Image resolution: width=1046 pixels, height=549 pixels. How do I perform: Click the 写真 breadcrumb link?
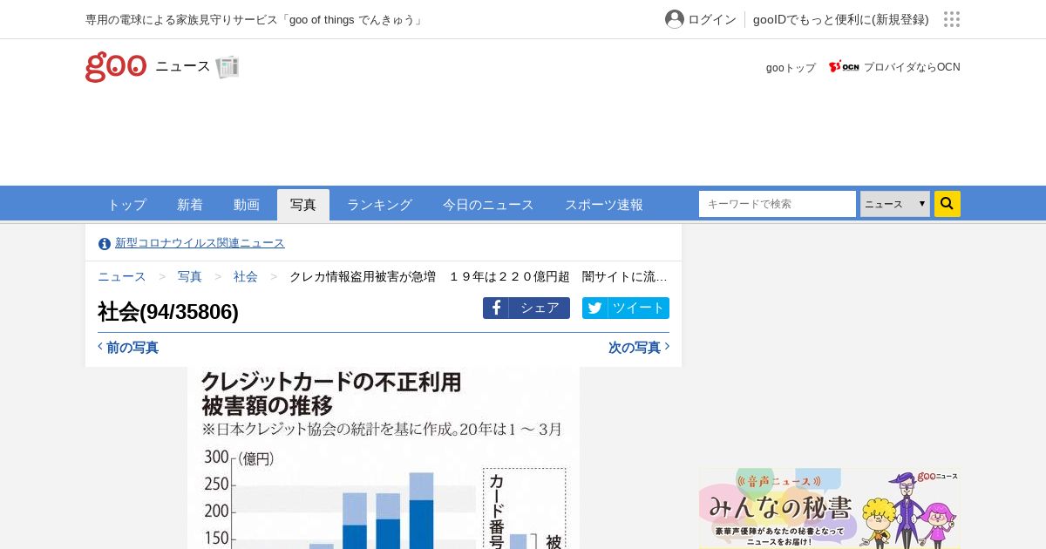click(x=190, y=276)
